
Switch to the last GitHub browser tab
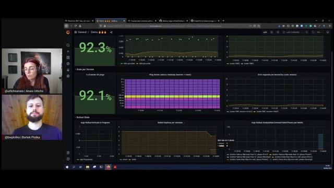[205, 21]
